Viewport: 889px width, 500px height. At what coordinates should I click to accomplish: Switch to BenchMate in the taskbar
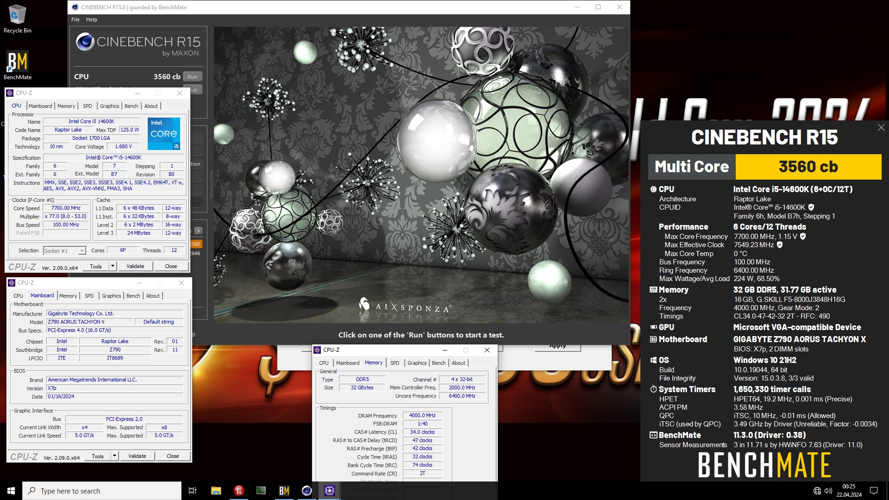284,491
